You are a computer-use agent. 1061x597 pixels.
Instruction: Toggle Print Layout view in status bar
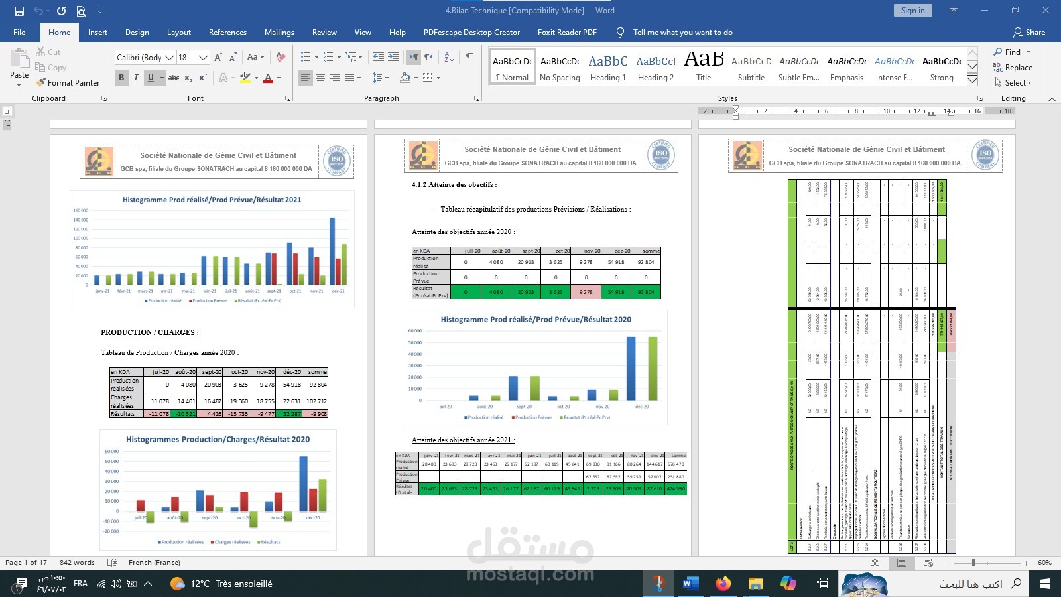[902, 563]
